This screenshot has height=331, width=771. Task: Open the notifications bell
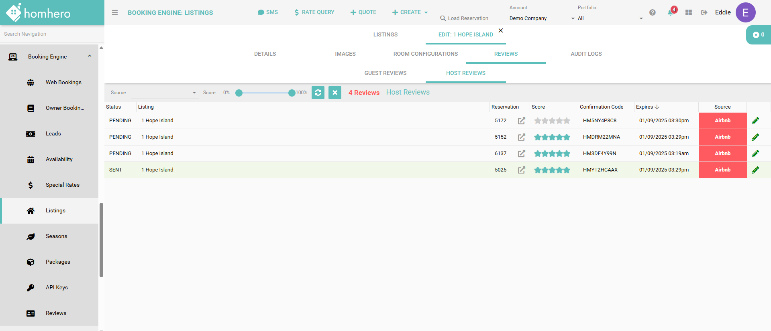click(670, 12)
